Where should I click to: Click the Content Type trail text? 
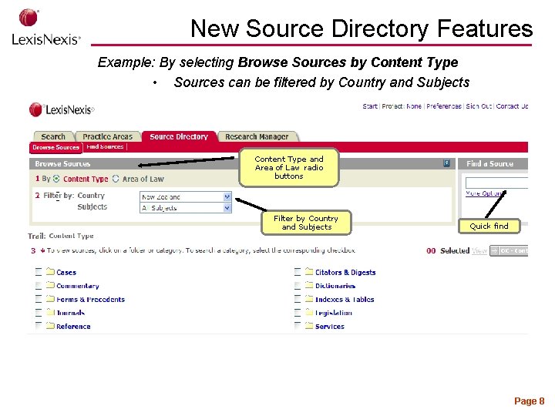71,236
